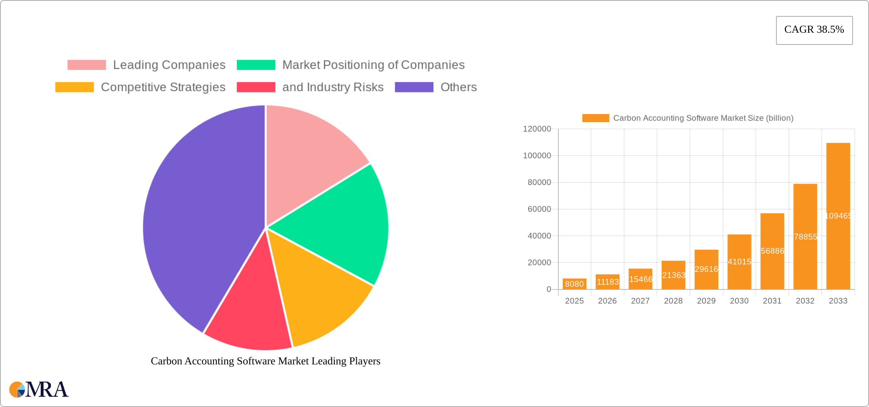Toggle the Others legend label
Screen dimensions: 869x407
click(459, 87)
